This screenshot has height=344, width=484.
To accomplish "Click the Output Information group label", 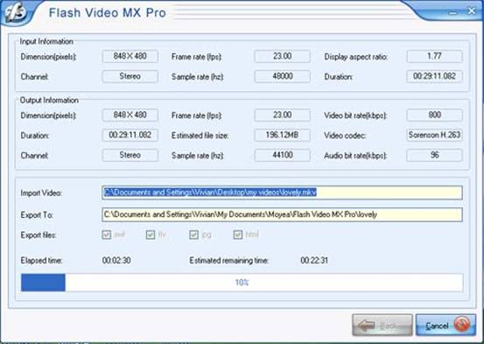I will [x=49, y=101].
